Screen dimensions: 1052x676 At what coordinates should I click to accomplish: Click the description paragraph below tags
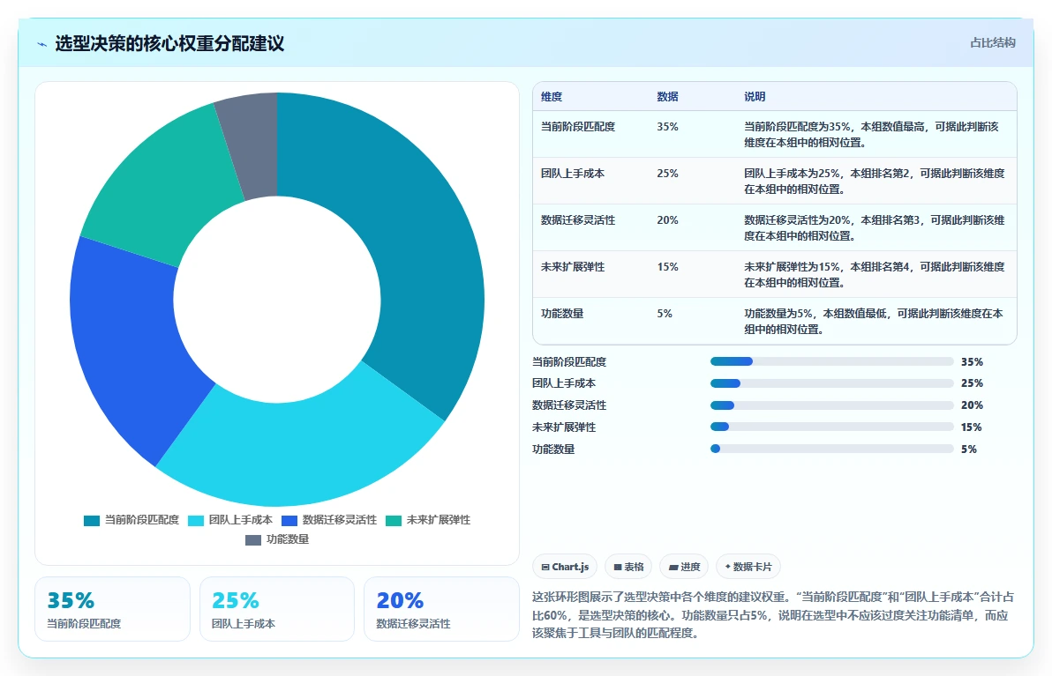(774, 615)
